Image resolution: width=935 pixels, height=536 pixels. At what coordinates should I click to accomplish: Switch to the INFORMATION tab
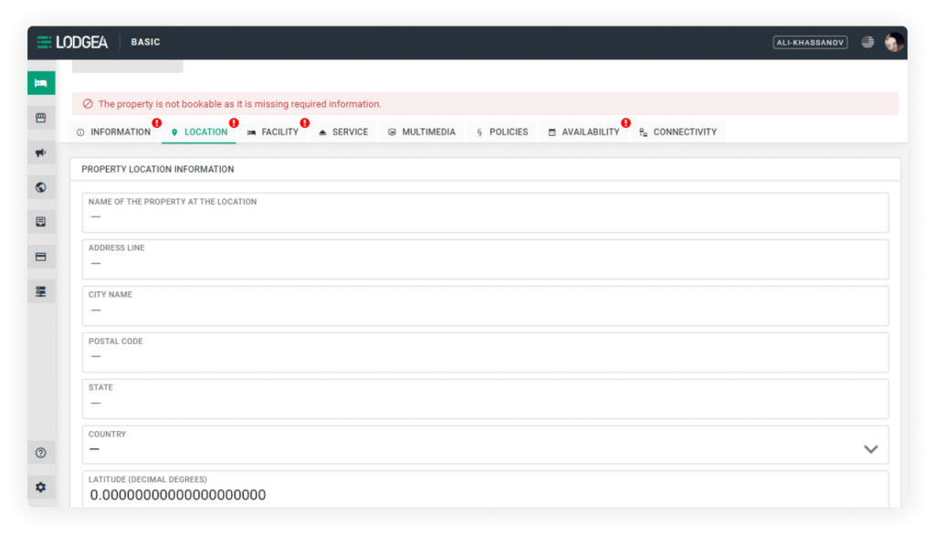[114, 131]
